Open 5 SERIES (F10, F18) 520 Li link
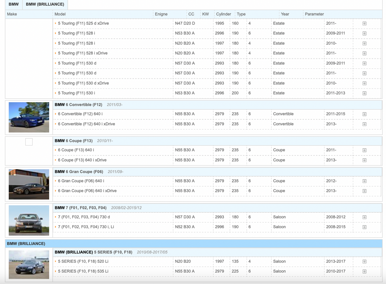 point(83,261)
